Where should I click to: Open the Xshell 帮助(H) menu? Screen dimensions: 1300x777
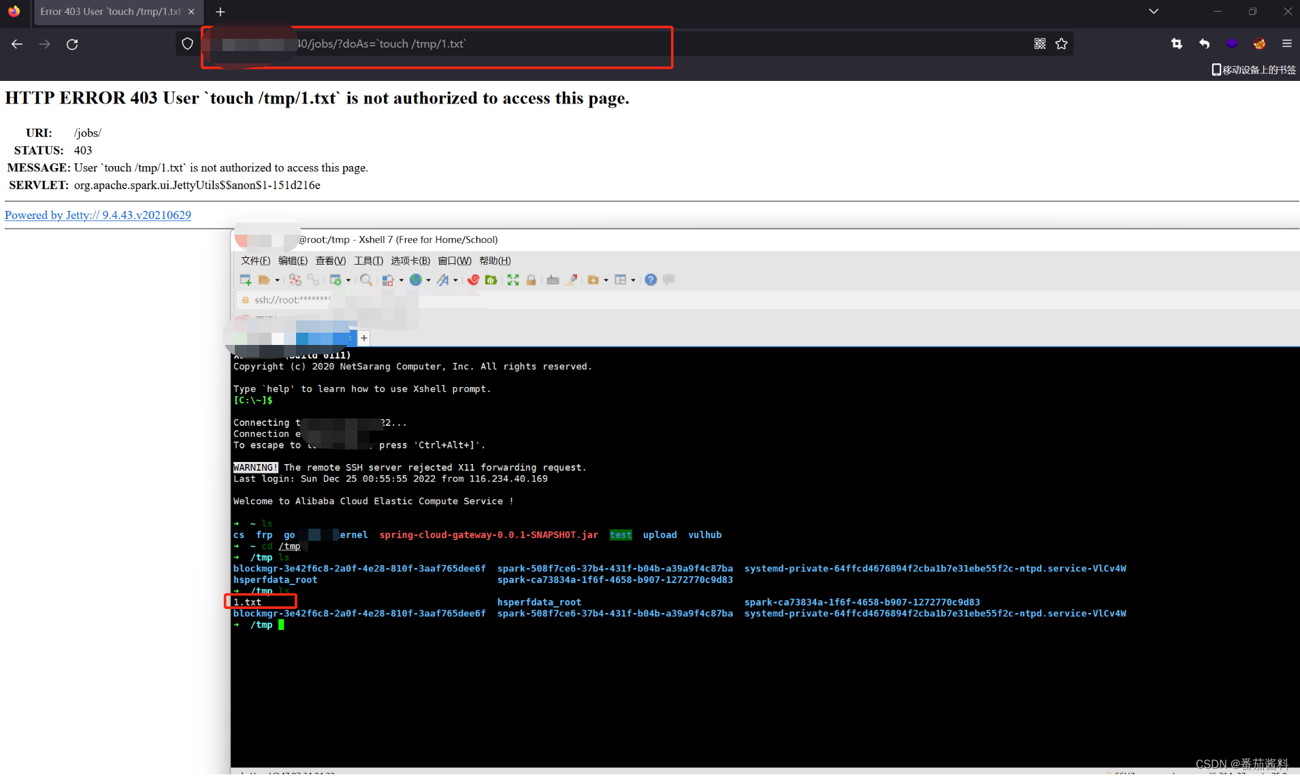click(x=495, y=261)
